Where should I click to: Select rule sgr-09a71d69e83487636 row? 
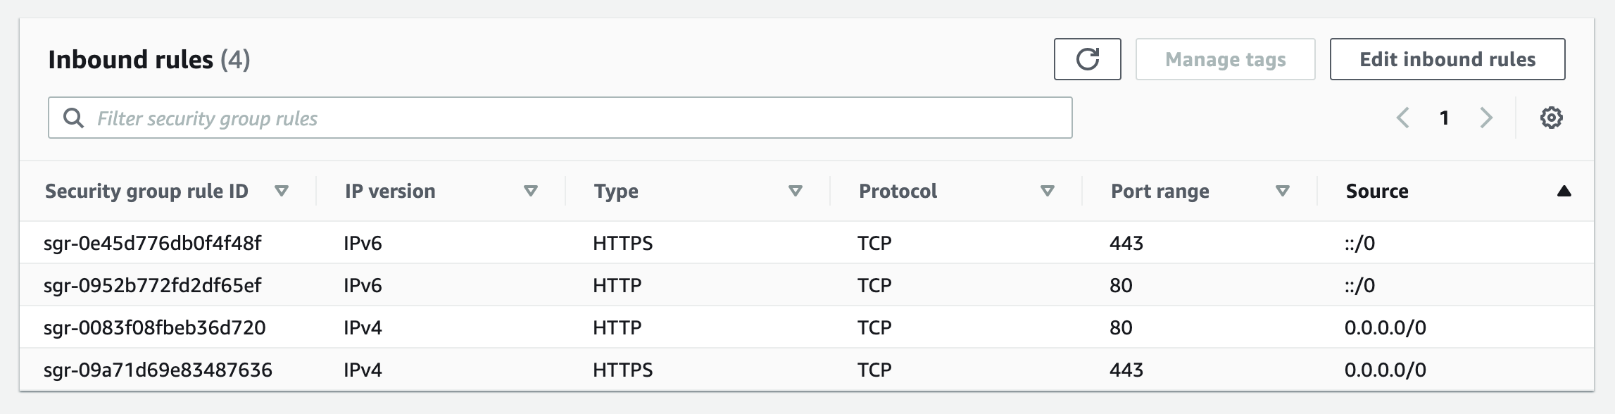(158, 370)
